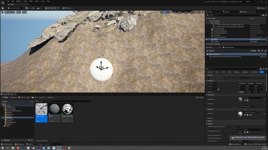The width and height of the screenshot is (268, 150).
Task: Click Save All in the Content Browser
Action: (22, 97)
